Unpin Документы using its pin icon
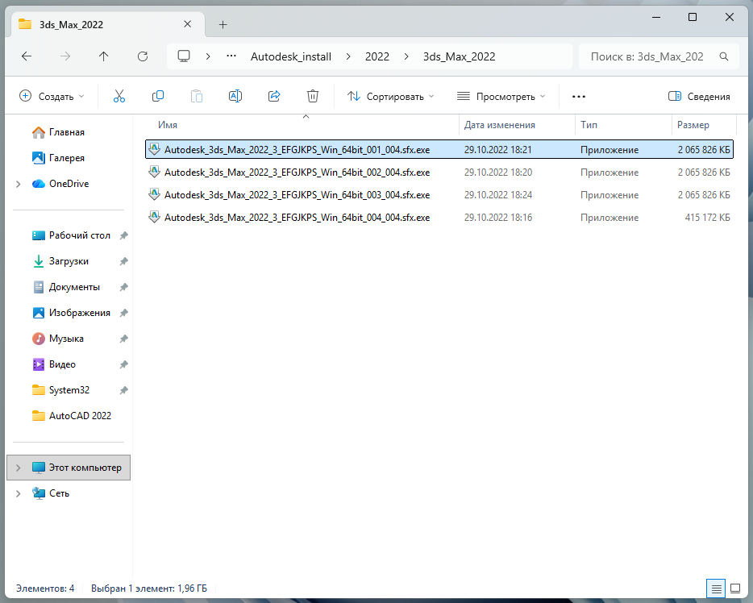Screen dimensions: 753x603 click(124, 287)
